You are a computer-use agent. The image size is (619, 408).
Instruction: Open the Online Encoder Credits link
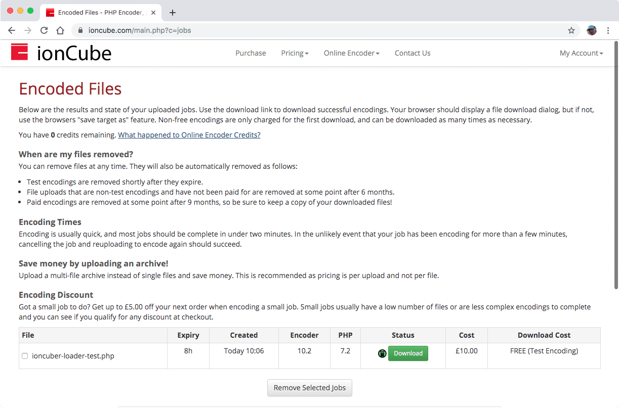pyautogui.click(x=189, y=134)
